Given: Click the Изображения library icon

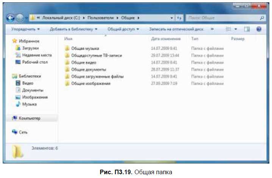Looking at the screenshot, I should coord(18,97).
